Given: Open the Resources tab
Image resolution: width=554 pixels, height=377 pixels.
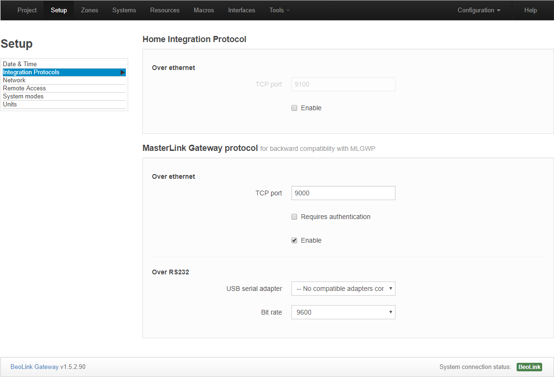Looking at the screenshot, I should (165, 10).
